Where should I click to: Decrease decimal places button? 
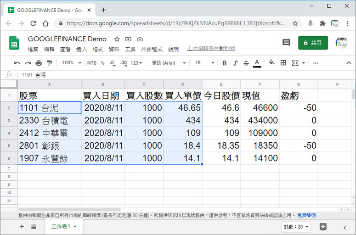tap(113, 63)
